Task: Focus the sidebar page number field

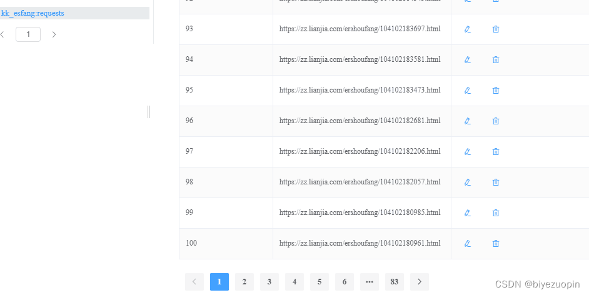Action: [x=28, y=34]
